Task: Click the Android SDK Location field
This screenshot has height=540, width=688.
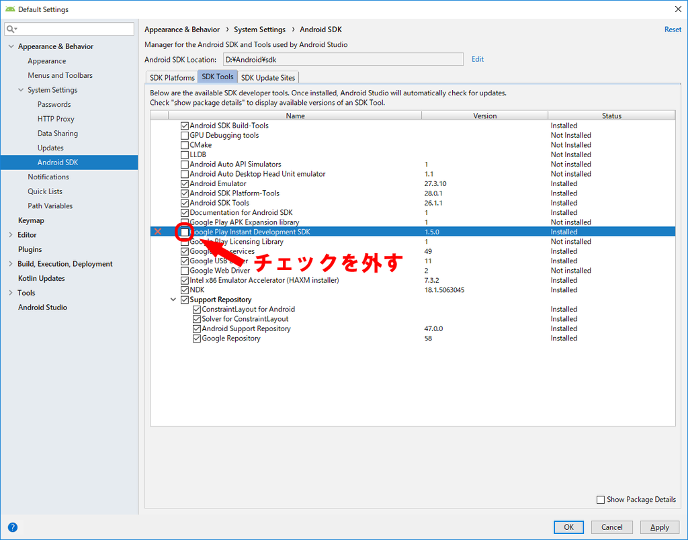Action: (343, 59)
